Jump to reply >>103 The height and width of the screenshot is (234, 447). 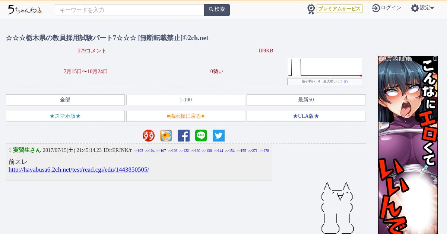coord(138,151)
